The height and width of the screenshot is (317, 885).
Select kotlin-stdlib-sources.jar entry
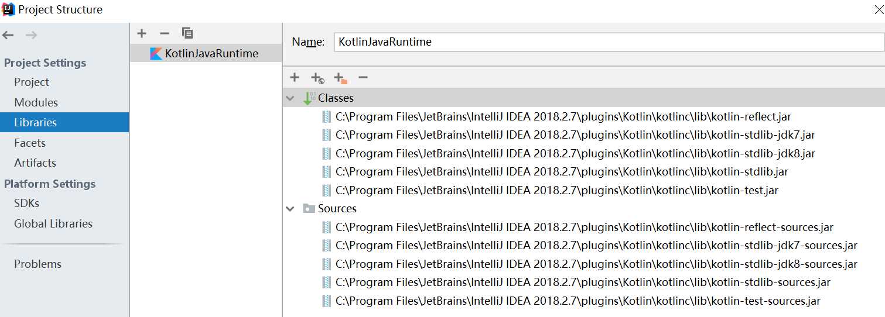(583, 282)
